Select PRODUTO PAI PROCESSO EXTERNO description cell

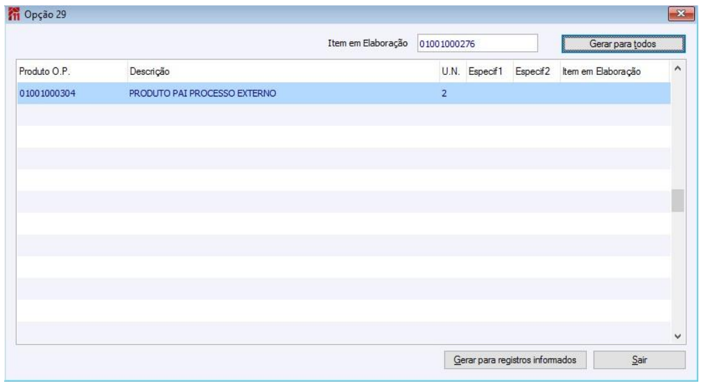[284, 93]
